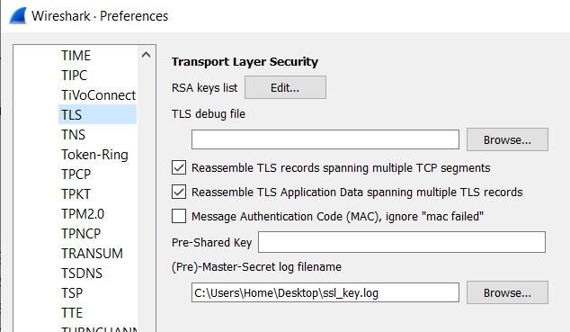
Task: Select the TNS protocol entry
Action: [x=73, y=135]
